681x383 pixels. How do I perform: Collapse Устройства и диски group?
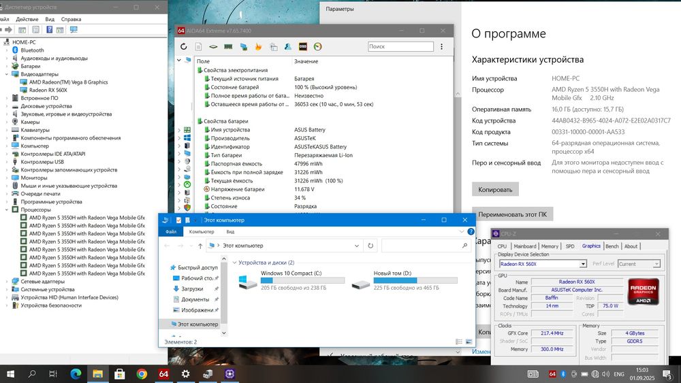coord(234,263)
